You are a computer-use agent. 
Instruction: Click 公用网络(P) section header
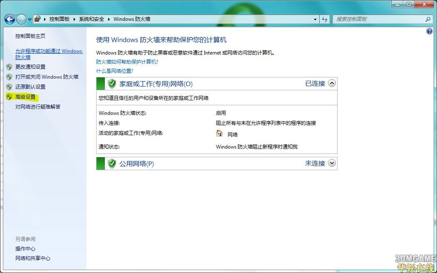click(x=137, y=164)
